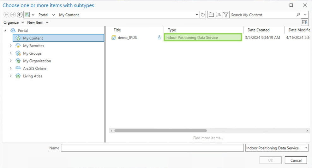312x168 pixels.
Task: Select Living Atlas in the tree
Action: point(33,76)
